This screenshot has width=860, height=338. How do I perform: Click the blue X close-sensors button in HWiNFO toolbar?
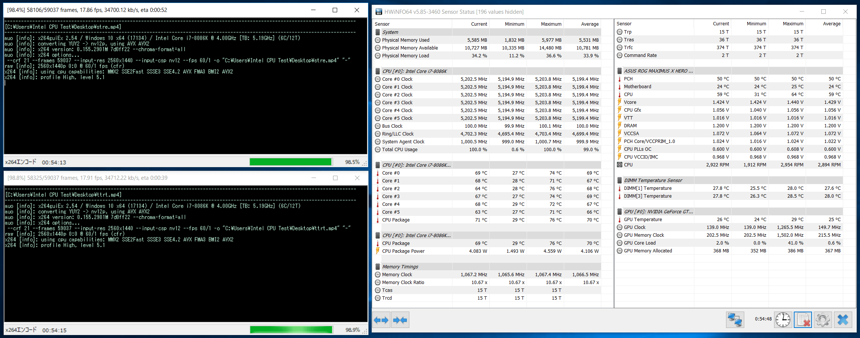843,320
